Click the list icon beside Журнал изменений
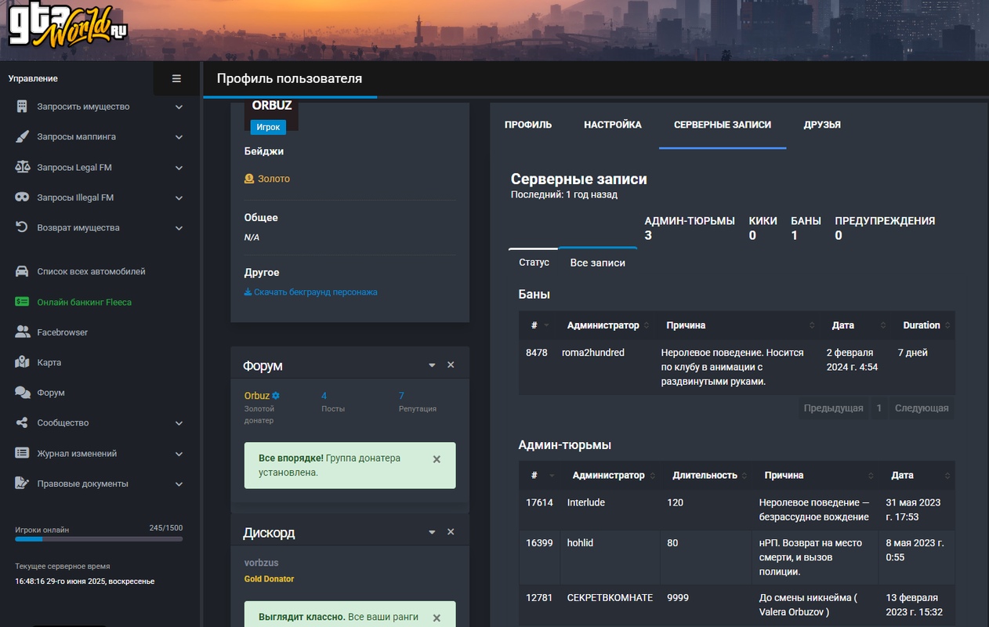989x627 pixels. (x=22, y=453)
